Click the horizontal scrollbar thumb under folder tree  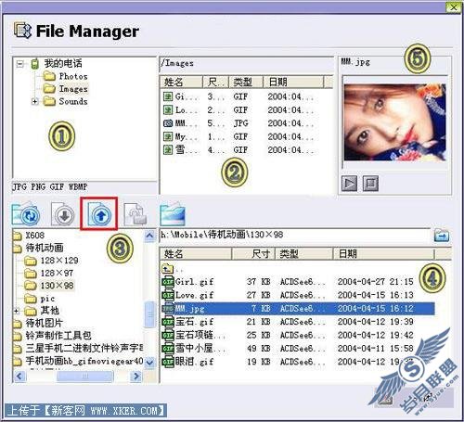[85, 377]
